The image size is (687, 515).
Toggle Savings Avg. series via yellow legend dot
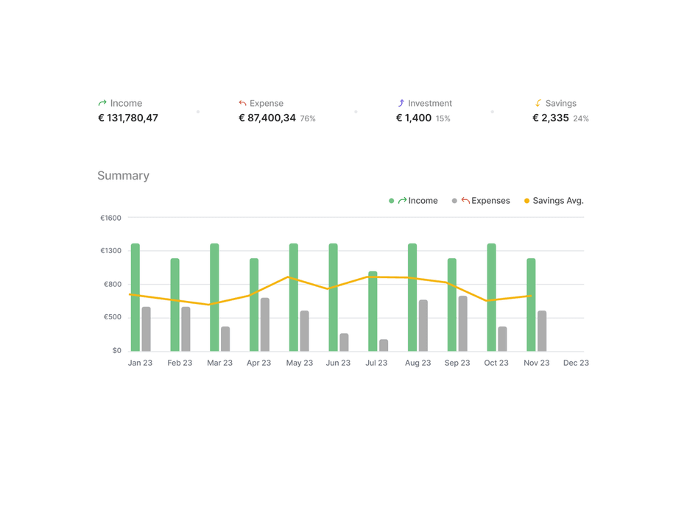click(526, 201)
